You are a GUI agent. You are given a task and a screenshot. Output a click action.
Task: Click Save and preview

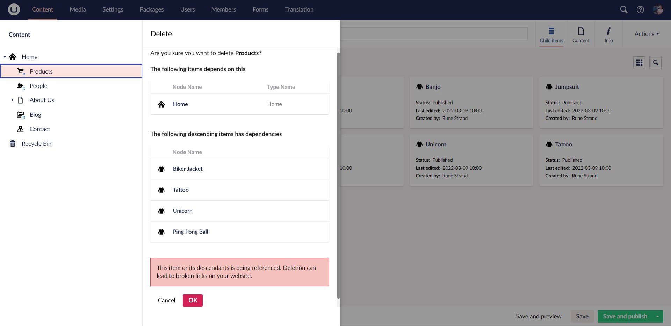[539, 316]
